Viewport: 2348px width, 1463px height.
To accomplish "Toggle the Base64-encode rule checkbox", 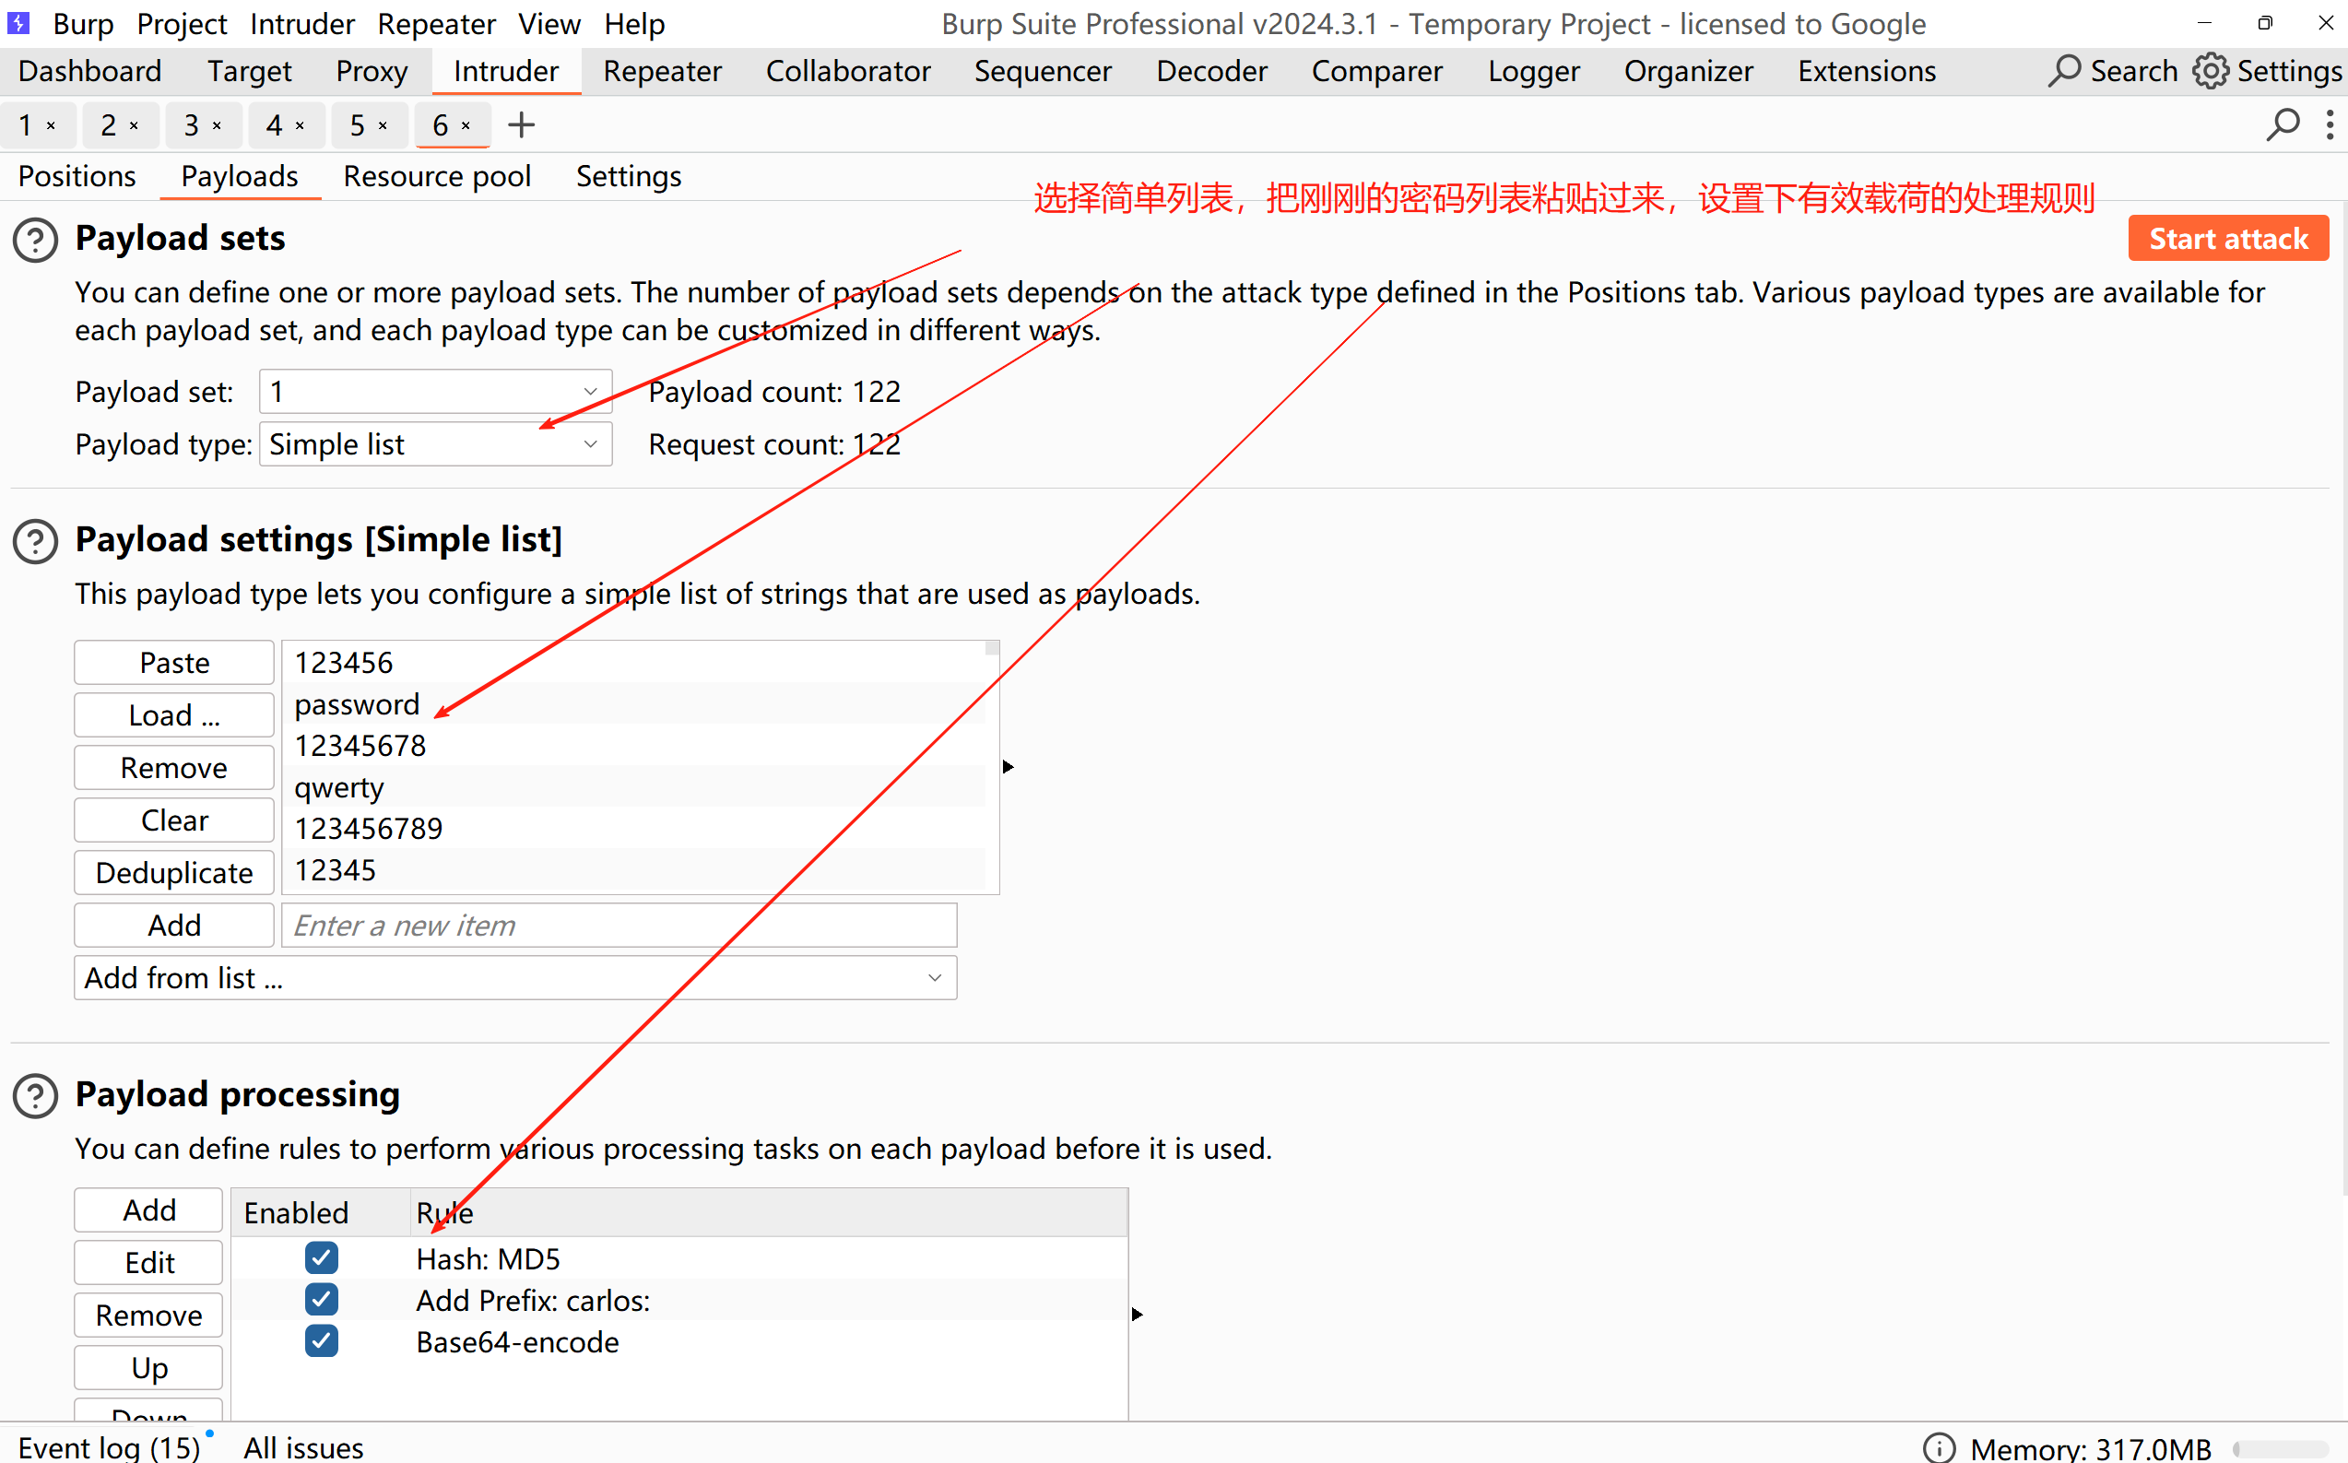I will pyautogui.click(x=321, y=1341).
